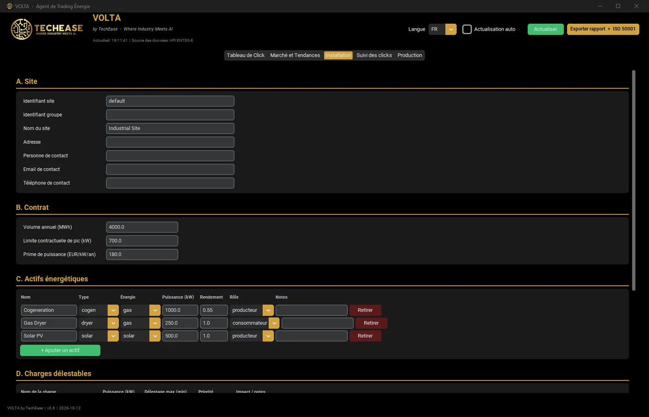Click + Ajouter un actif button
Image resolution: width=649 pixels, height=417 pixels.
click(60, 350)
